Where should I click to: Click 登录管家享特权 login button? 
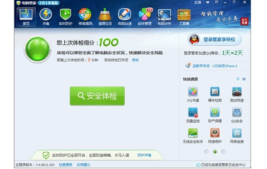[x=215, y=39]
